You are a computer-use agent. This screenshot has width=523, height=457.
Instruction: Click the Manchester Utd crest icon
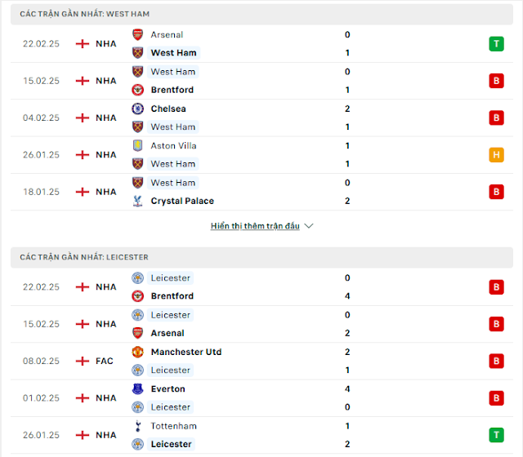(x=137, y=352)
